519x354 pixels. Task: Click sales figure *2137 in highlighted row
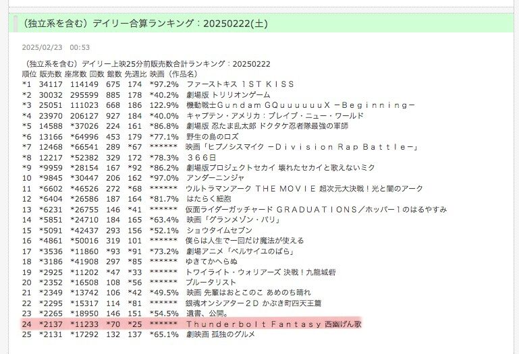click(x=51, y=324)
